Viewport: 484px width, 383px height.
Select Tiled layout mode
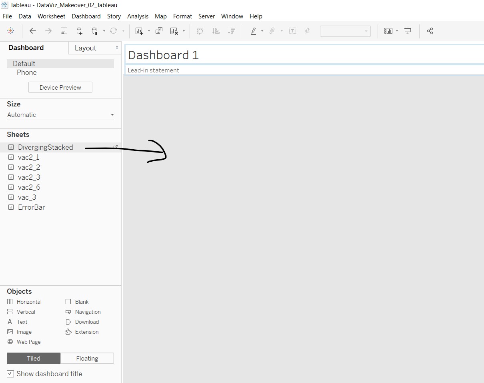tap(34, 358)
